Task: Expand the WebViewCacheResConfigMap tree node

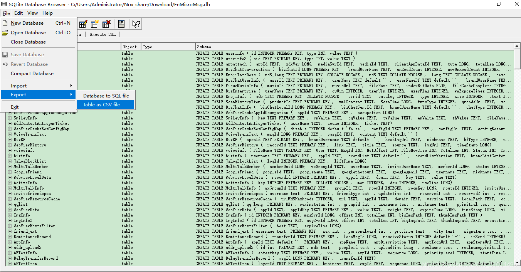Action: tap(10, 129)
